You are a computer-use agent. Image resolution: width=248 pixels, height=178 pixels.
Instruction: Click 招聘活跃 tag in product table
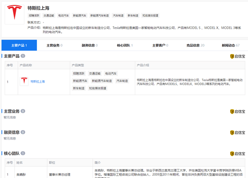79,73
